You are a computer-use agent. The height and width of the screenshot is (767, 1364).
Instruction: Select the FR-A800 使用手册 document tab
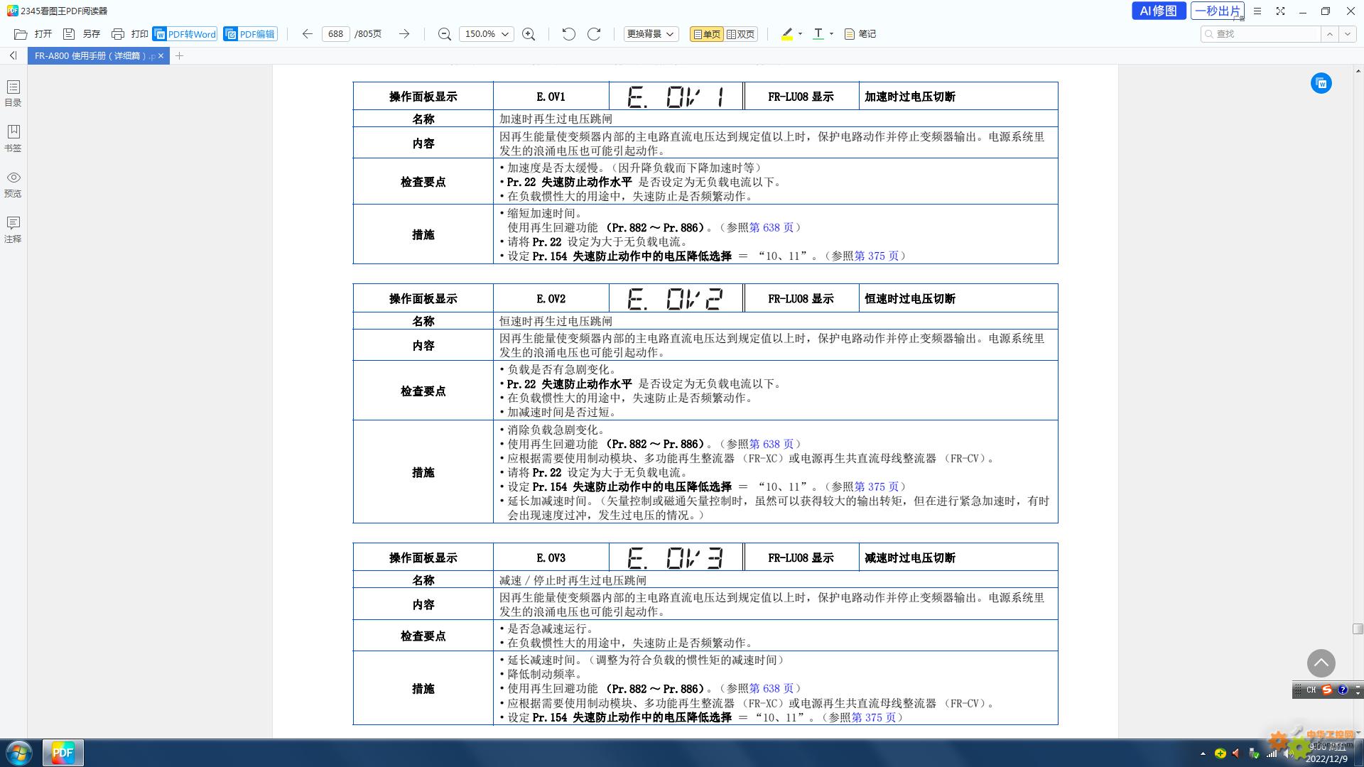point(94,55)
